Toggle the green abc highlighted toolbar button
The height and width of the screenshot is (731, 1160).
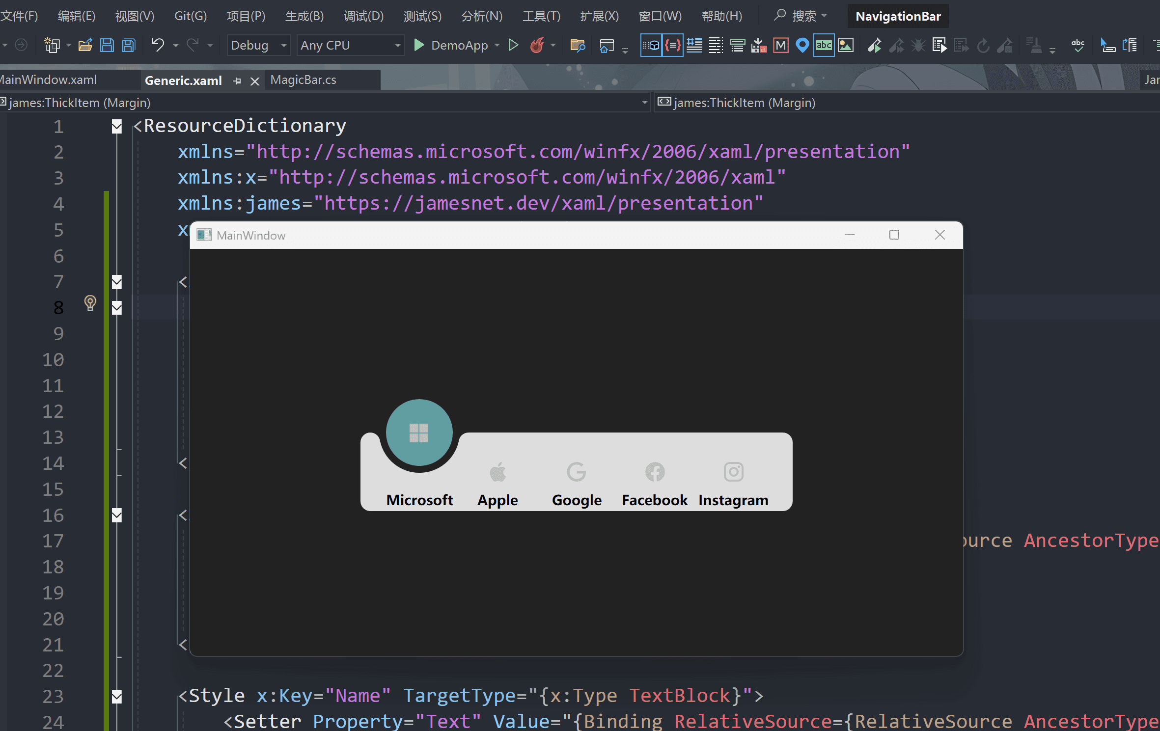coord(824,45)
